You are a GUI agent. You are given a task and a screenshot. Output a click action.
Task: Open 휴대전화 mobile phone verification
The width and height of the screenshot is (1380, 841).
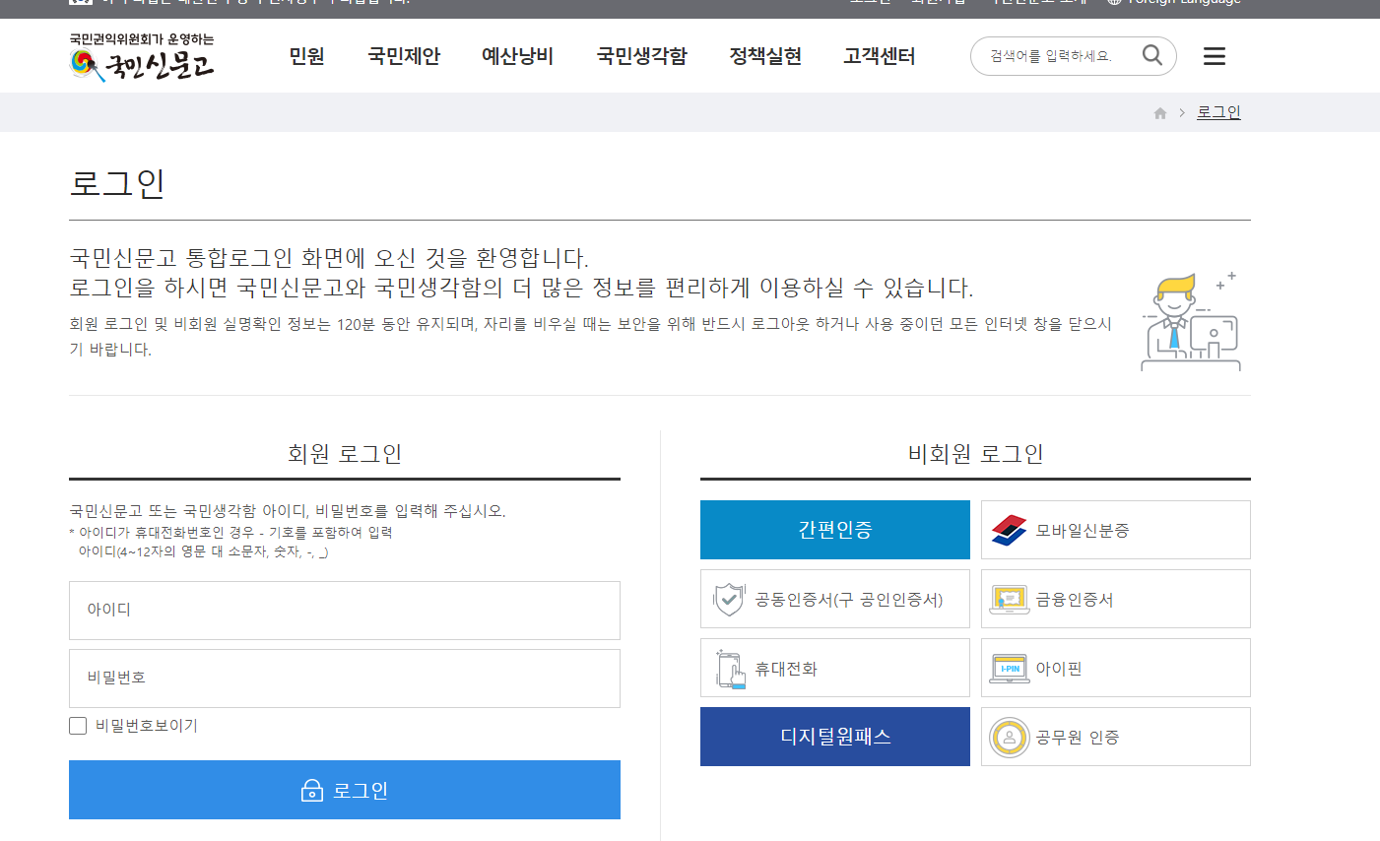coord(834,667)
